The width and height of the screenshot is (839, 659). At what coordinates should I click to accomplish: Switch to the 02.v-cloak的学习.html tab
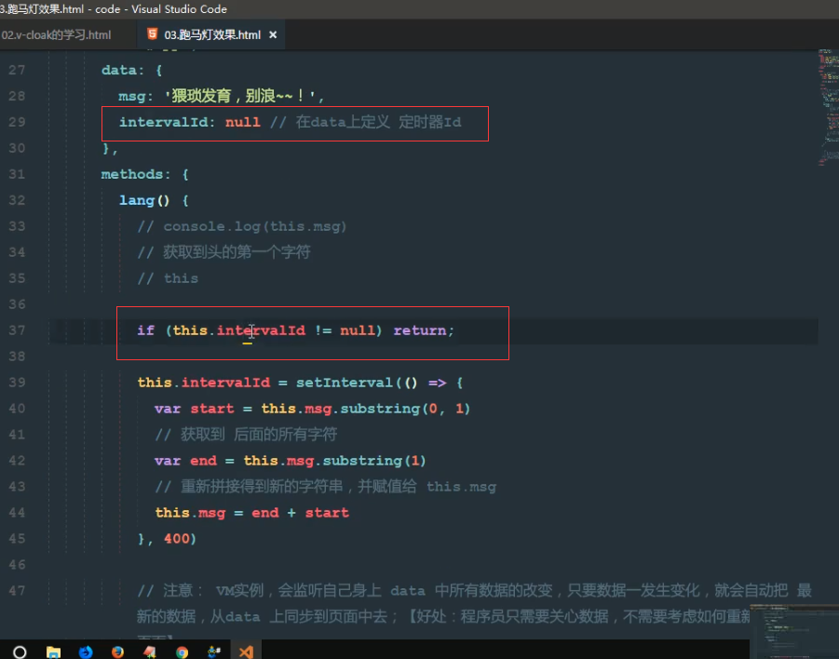coord(56,34)
